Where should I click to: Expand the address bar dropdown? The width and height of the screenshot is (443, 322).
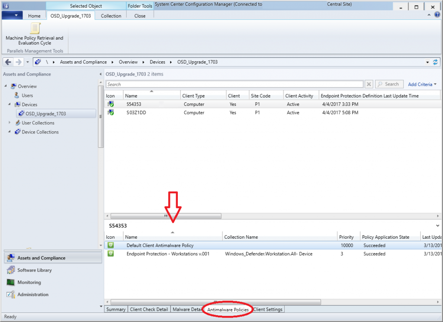click(x=427, y=62)
